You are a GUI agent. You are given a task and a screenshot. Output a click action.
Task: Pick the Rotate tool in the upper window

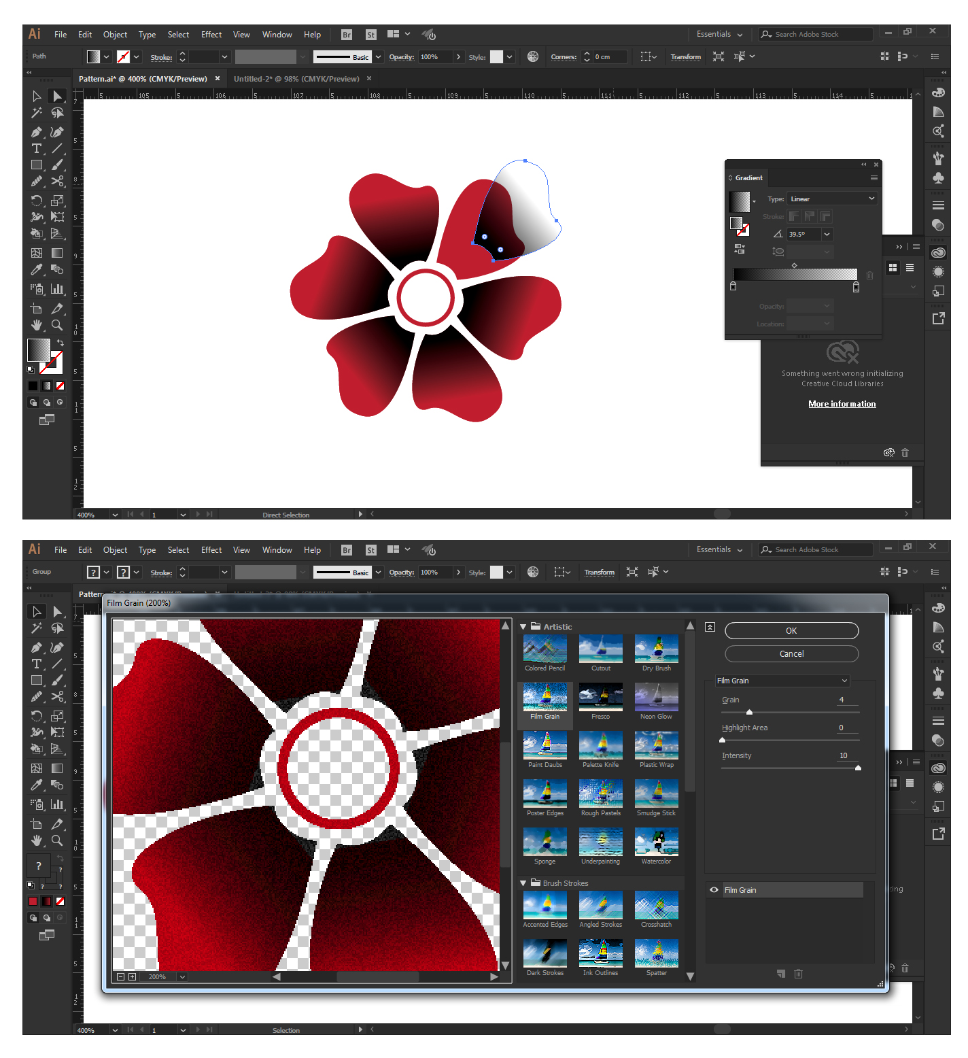(x=37, y=200)
